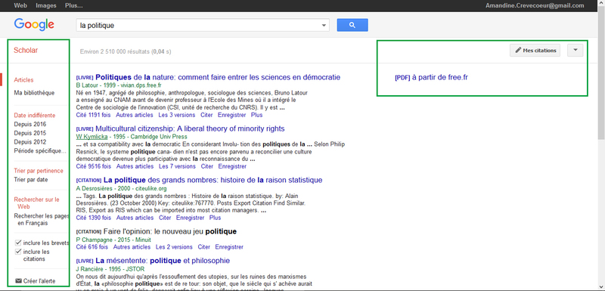Screen dimensions: 605x291
Task: Click the Créer l'alerte link
Action: click(x=39, y=281)
